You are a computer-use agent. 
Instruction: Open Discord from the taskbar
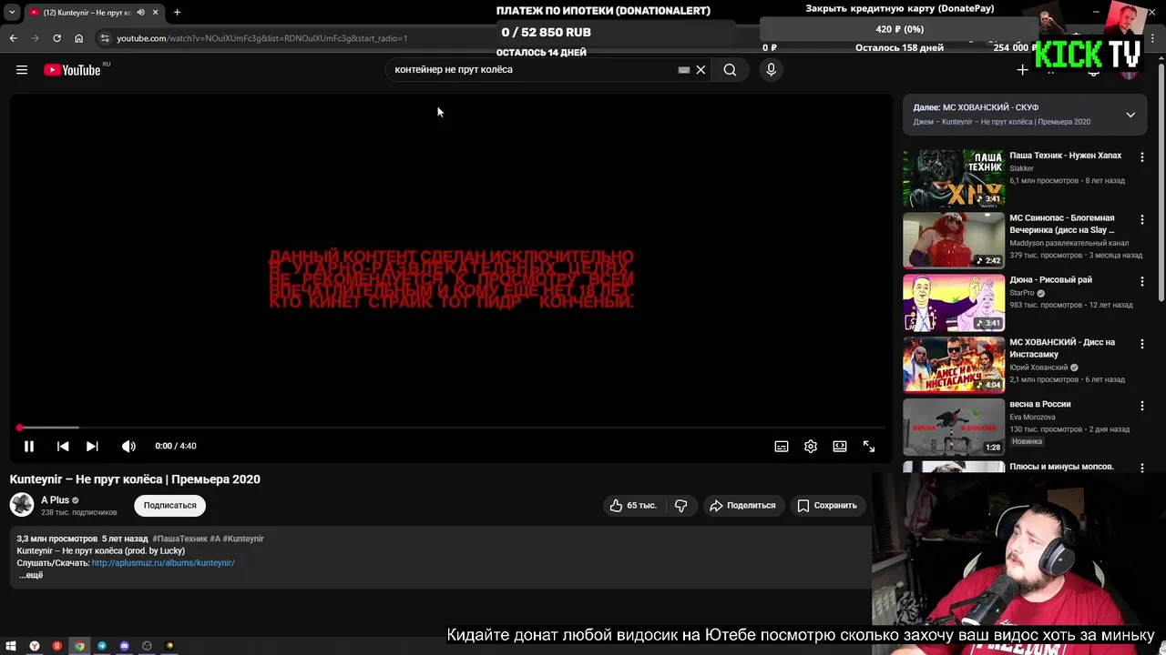(125, 646)
